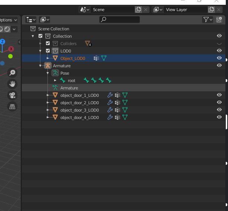Image resolution: width=228 pixels, height=211 pixels.
Task: Toggle camera view icon
Action: coord(12,95)
